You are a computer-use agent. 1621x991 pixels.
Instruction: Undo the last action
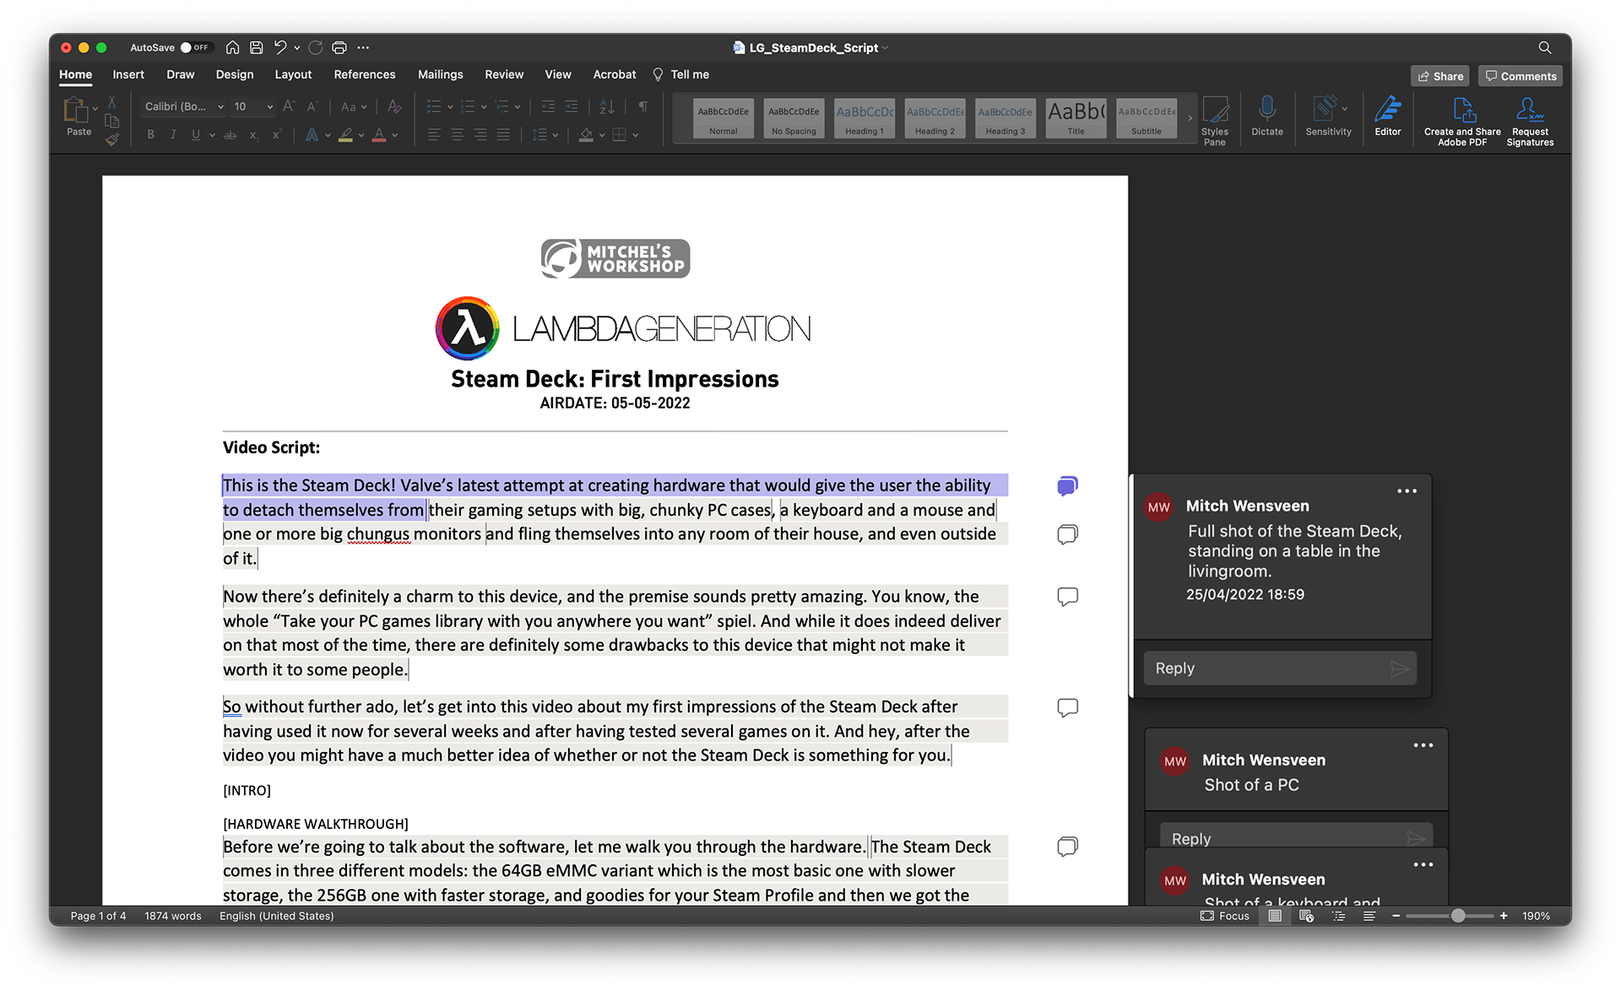tap(280, 47)
